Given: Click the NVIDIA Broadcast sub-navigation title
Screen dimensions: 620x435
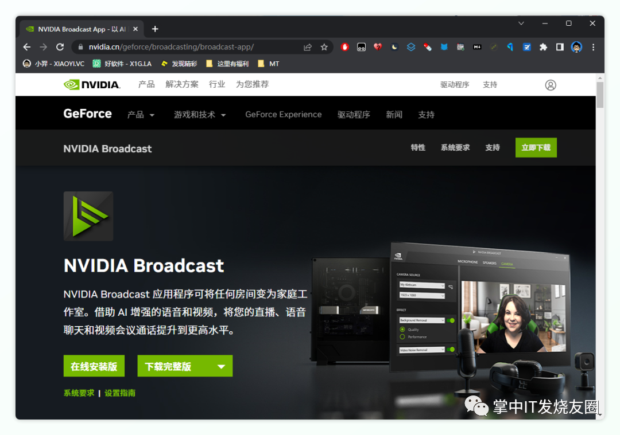Looking at the screenshot, I should click(107, 149).
